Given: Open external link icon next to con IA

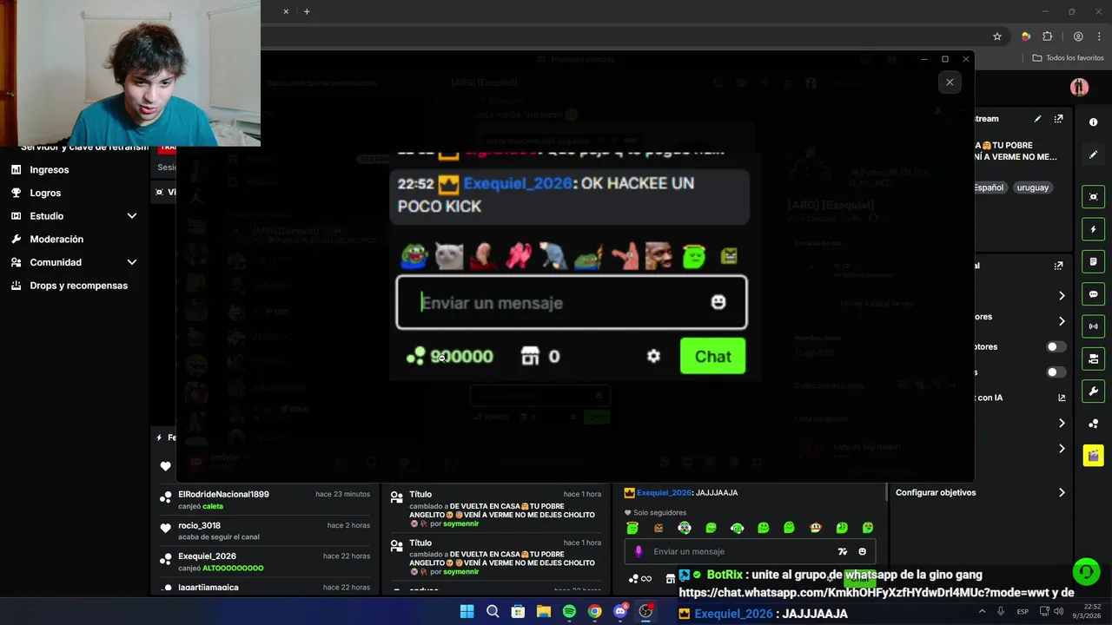Looking at the screenshot, I should tap(1062, 398).
